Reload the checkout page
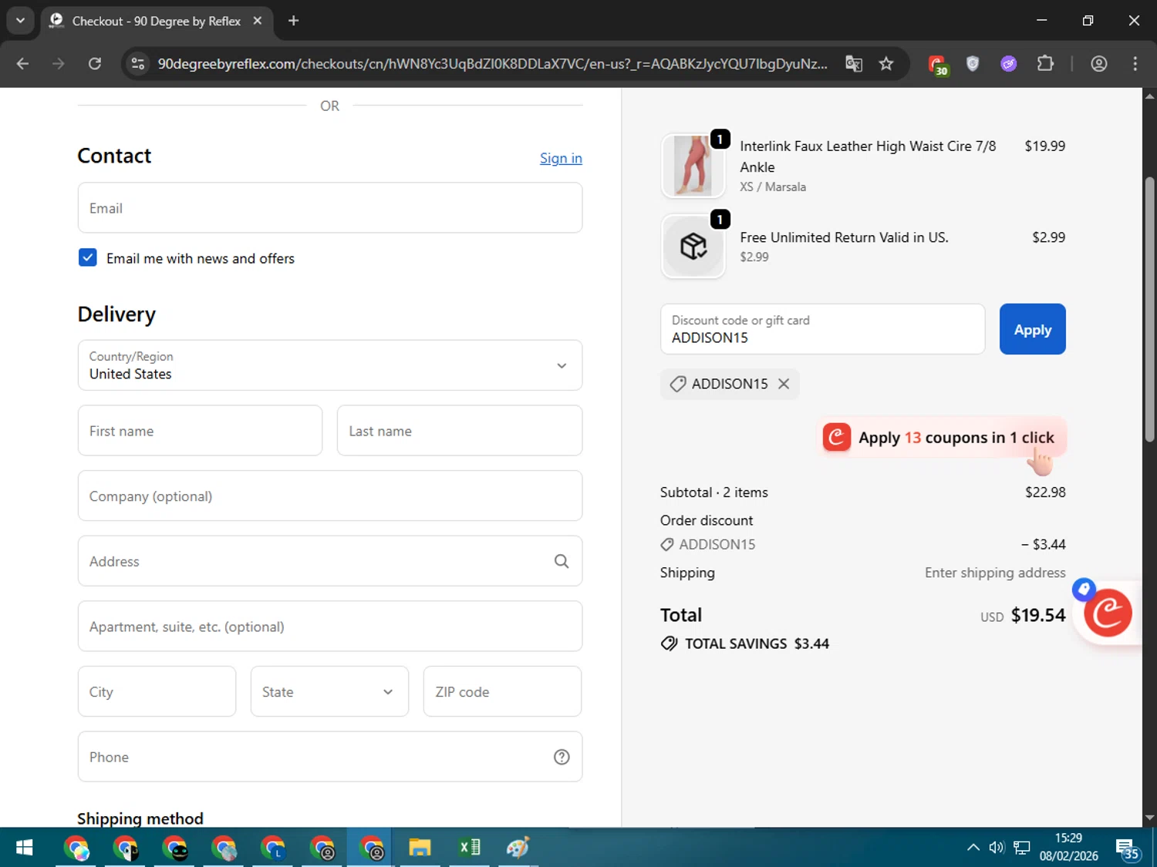 [x=95, y=64]
